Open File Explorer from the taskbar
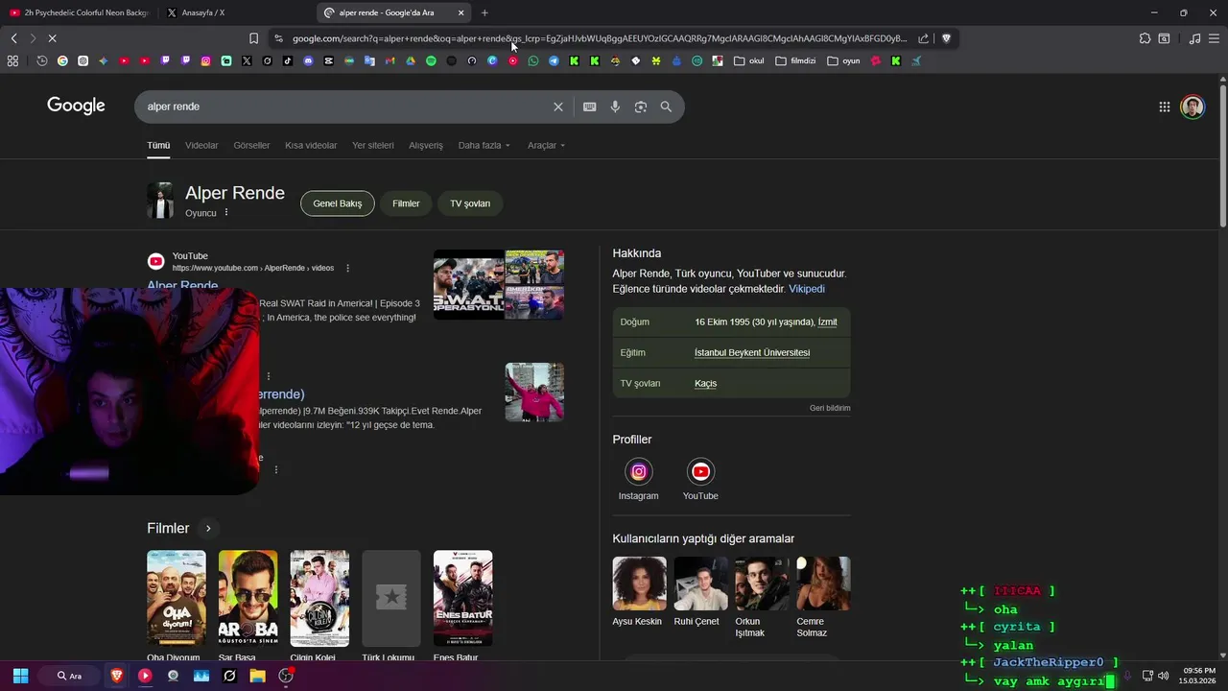 pos(257,676)
